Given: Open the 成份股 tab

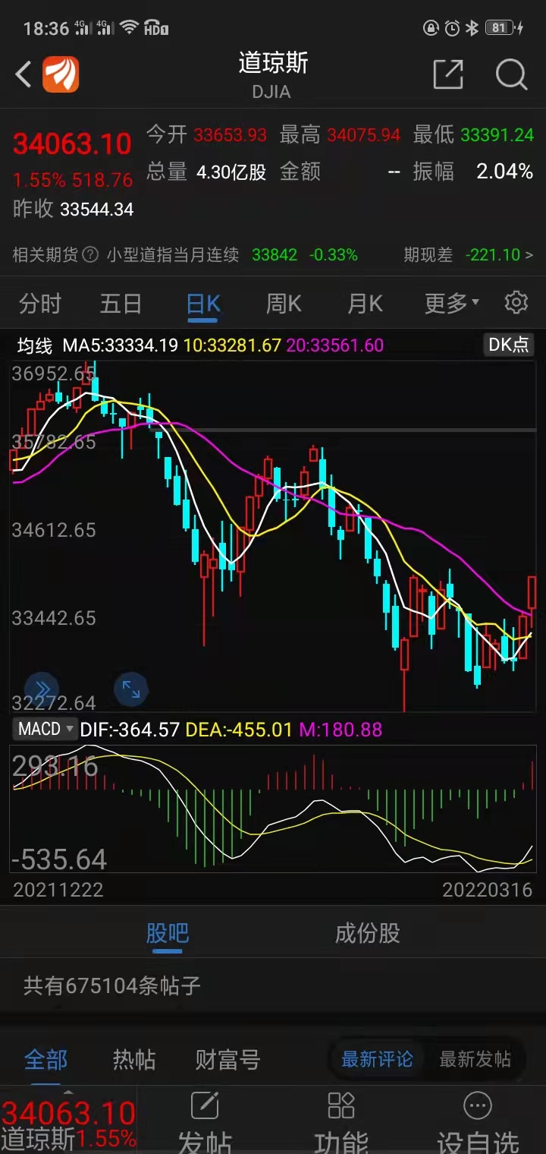Looking at the screenshot, I should [367, 933].
